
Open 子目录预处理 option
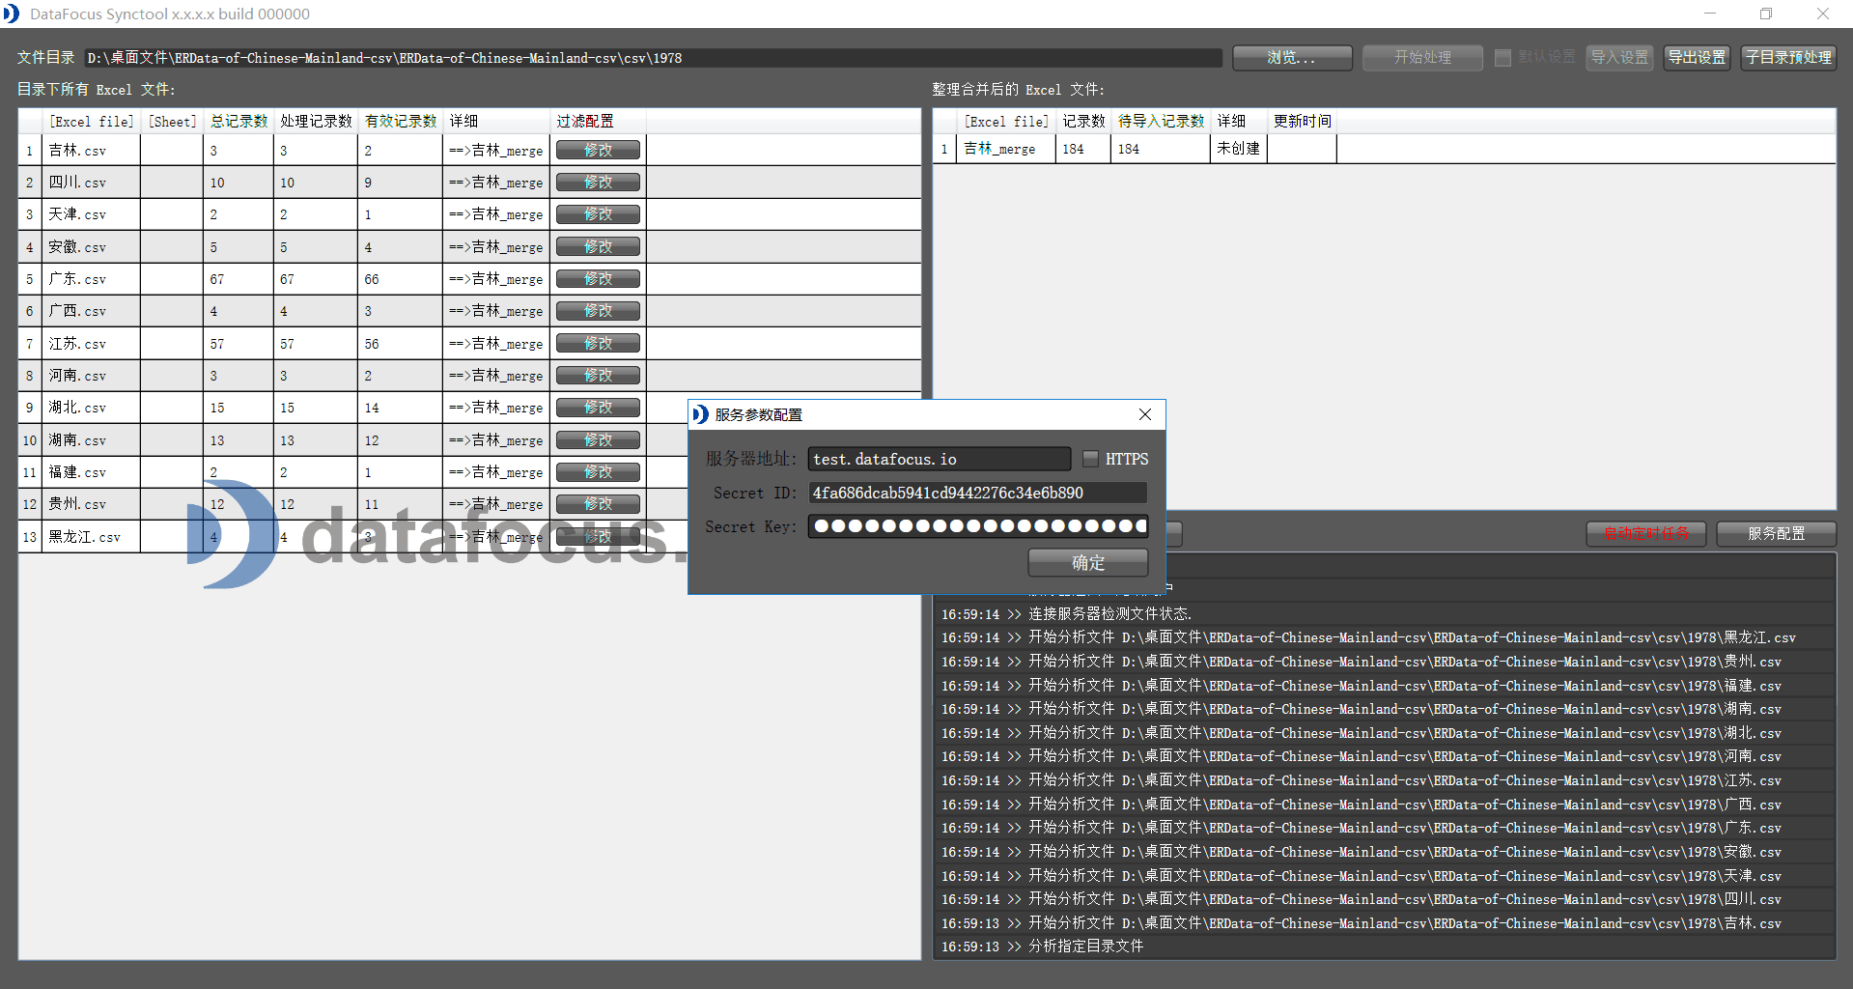click(x=1788, y=58)
